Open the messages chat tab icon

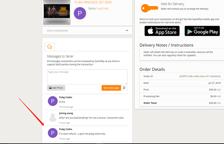50,47
